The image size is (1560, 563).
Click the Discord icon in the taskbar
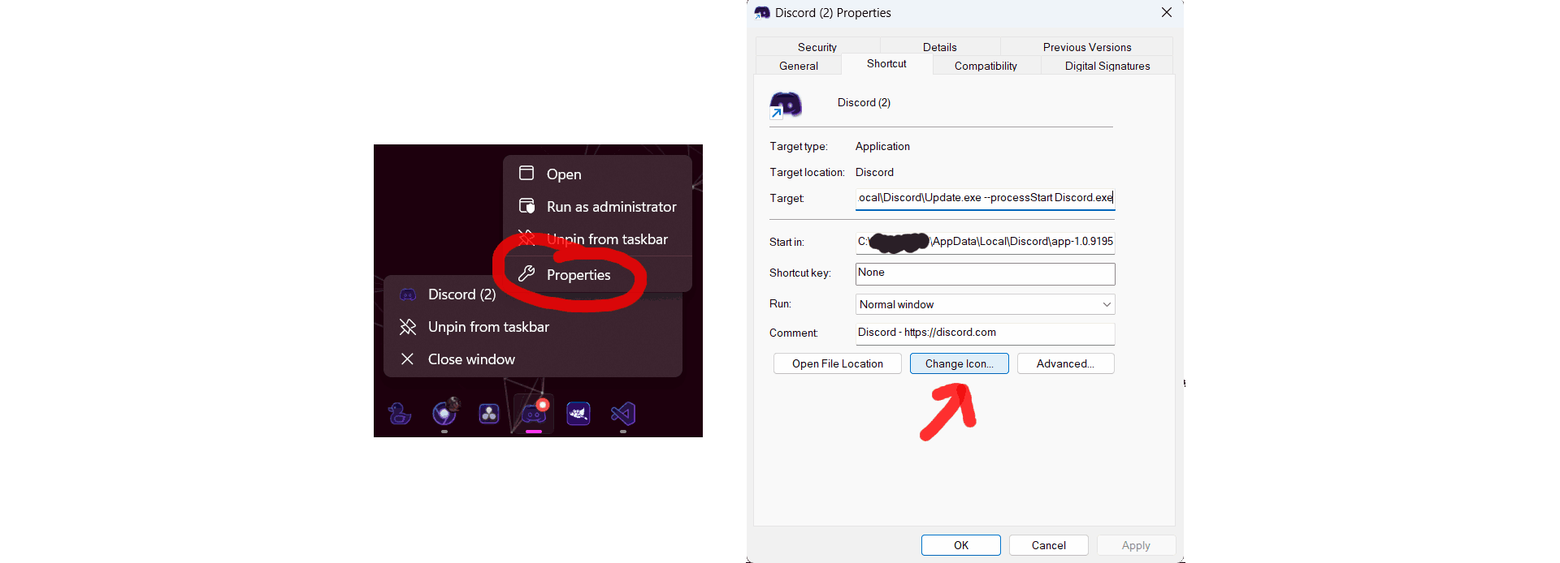[x=534, y=414]
